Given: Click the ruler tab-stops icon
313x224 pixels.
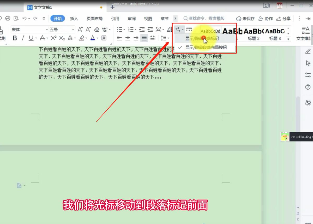Looking at the screenshot, I should pos(189,29).
